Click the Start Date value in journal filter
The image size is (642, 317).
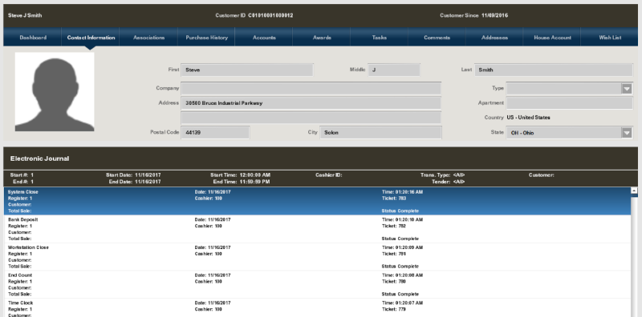point(148,175)
